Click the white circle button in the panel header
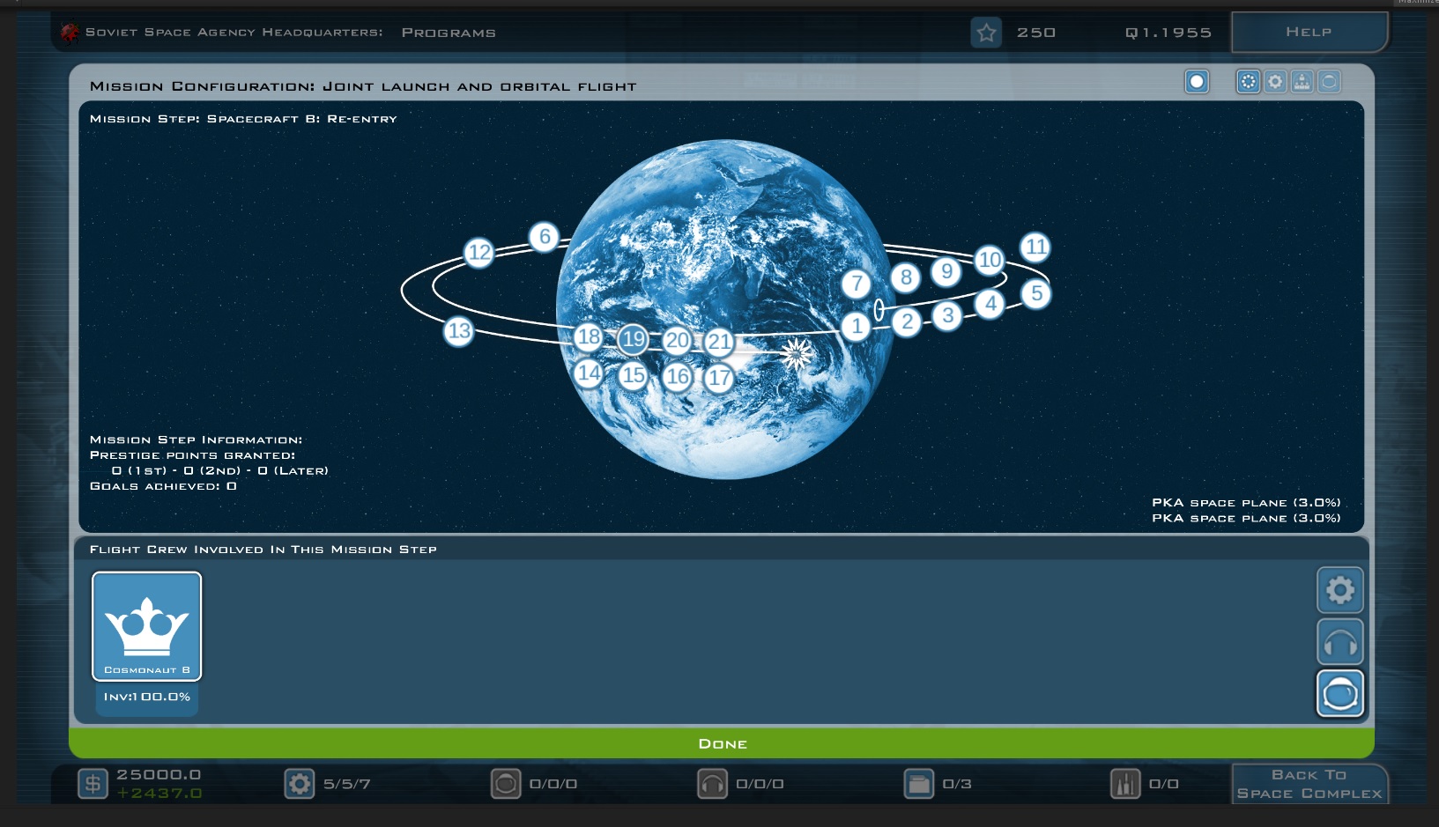The width and height of the screenshot is (1439, 827). [1197, 82]
